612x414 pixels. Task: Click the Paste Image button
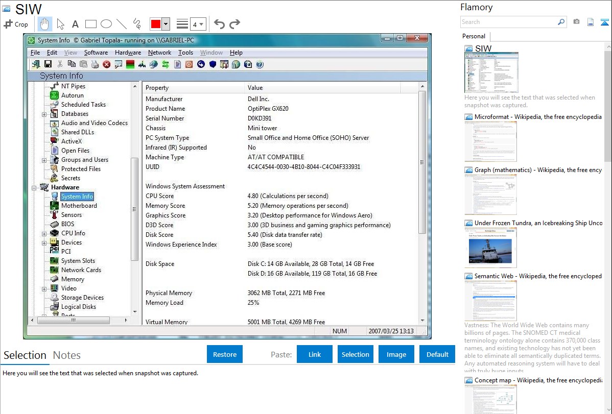[x=396, y=354]
